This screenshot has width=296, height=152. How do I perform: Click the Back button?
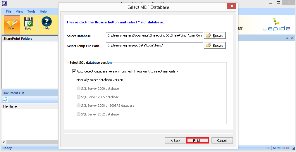[x=175, y=141]
